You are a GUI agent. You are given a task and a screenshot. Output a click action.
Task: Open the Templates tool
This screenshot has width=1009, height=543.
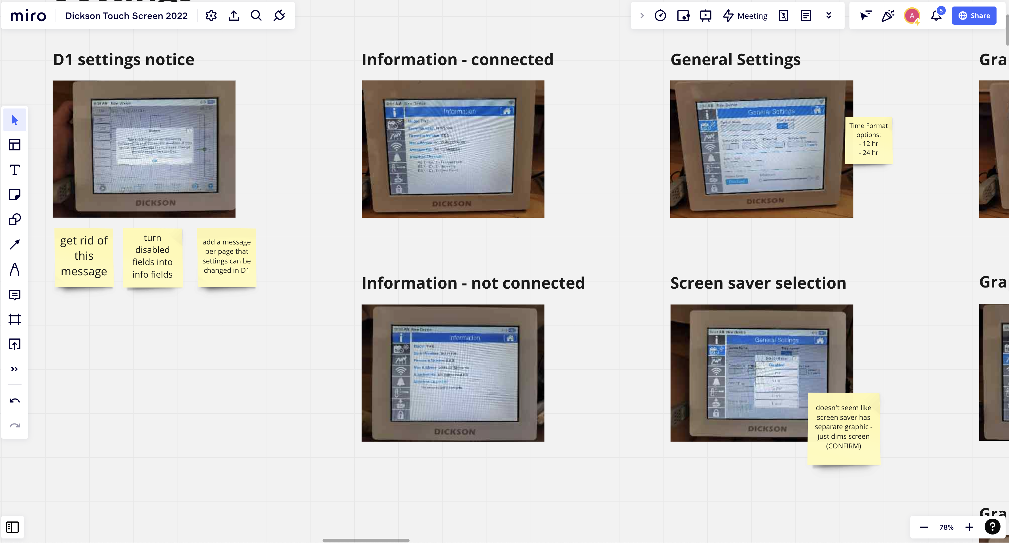point(14,145)
